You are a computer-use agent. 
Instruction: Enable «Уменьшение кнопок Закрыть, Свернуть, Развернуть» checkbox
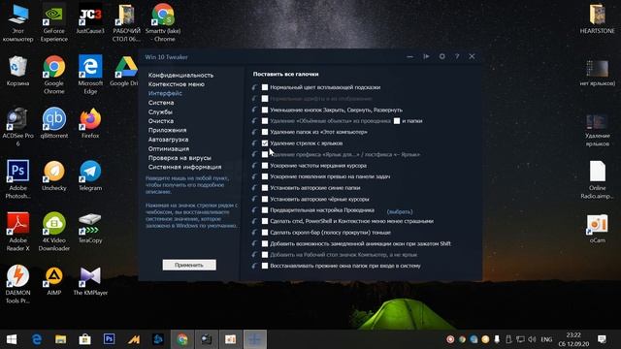pos(265,110)
